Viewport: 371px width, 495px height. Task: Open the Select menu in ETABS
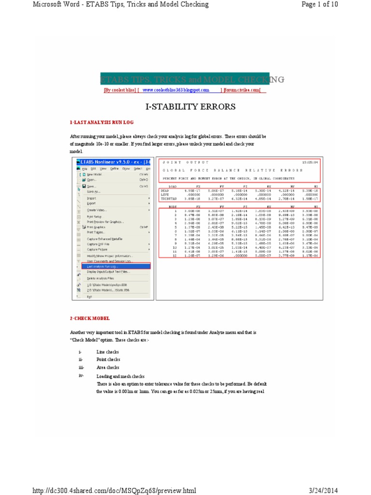138,169
